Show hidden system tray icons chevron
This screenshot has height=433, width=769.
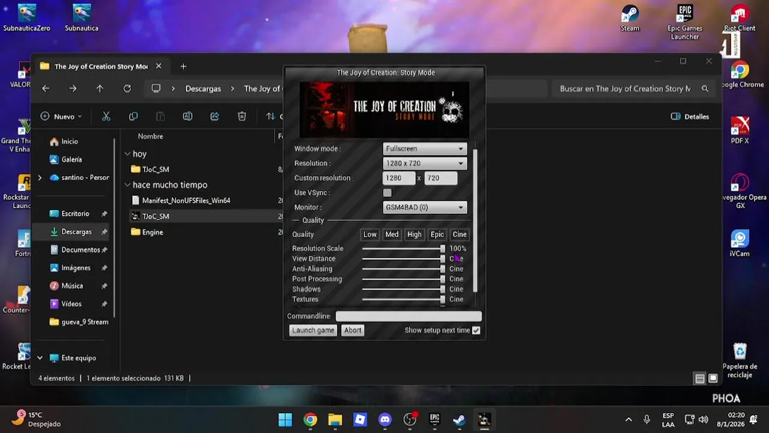click(x=628, y=419)
